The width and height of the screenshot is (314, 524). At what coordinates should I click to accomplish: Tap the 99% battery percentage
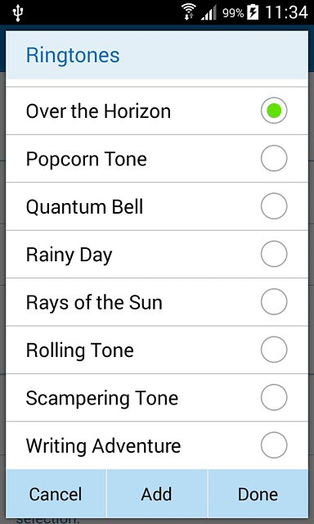pos(233,13)
